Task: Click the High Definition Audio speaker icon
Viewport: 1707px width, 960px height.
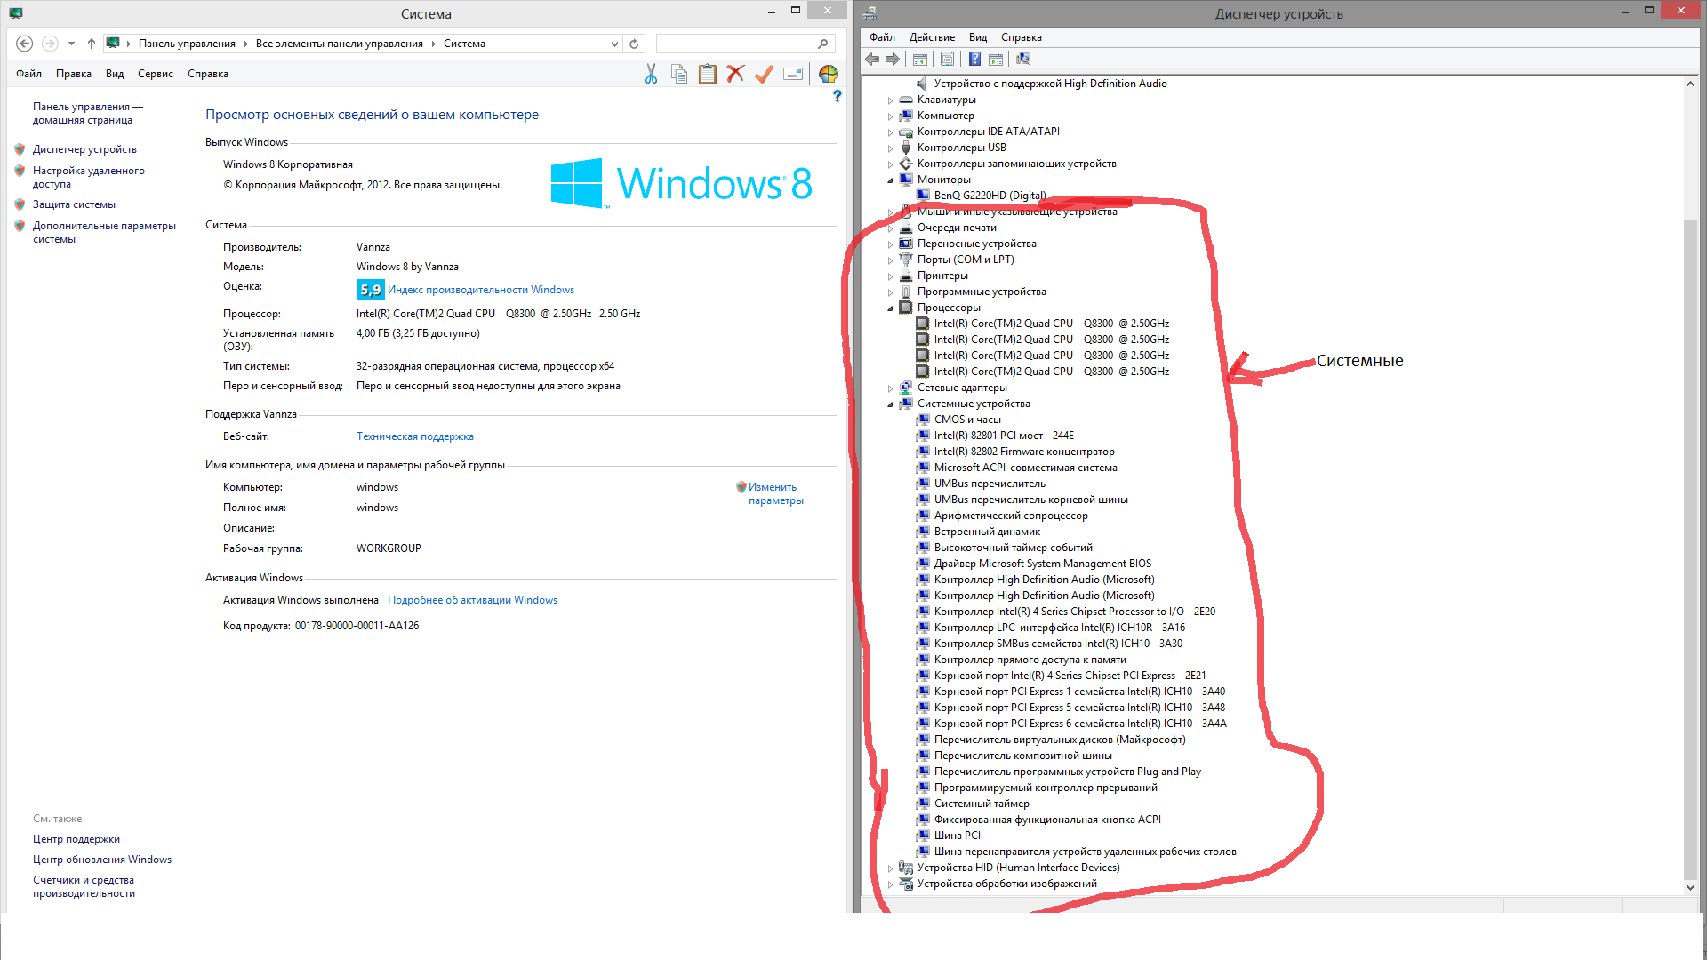Action: [x=923, y=84]
